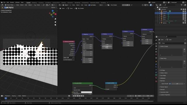Screen dimensions: 187x105
Task: Click the pin icon beside Dot_Shader material
Action: pos(132,5)
